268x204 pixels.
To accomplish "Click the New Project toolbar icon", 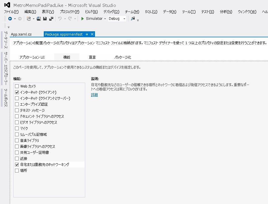I will click(x=28, y=19).
